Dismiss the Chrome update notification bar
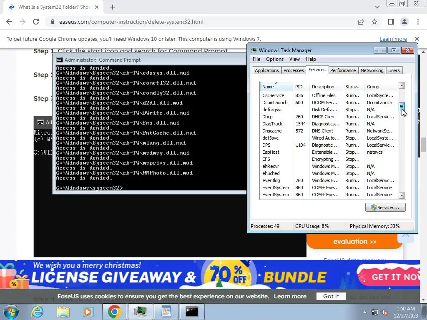427x320 pixels. point(417,39)
